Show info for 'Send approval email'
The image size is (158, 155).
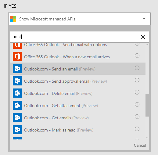[x=137, y=80]
